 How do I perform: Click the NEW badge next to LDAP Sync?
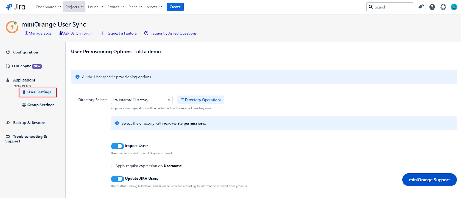pos(37,66)
